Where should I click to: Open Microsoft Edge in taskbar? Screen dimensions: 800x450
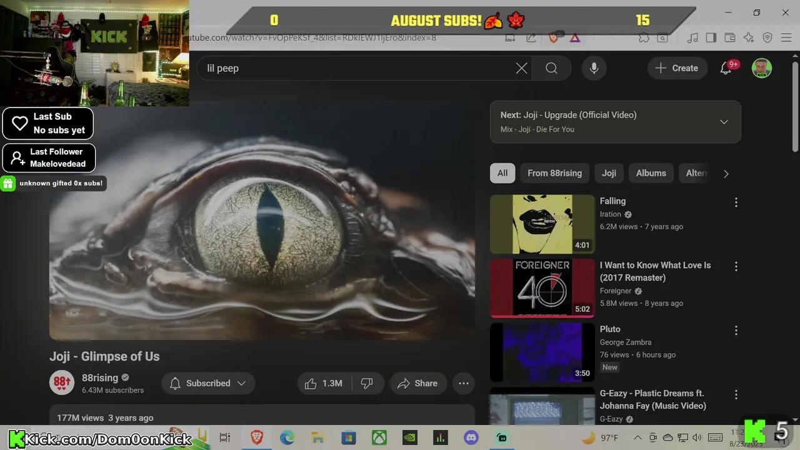click(x=287, y=437)
